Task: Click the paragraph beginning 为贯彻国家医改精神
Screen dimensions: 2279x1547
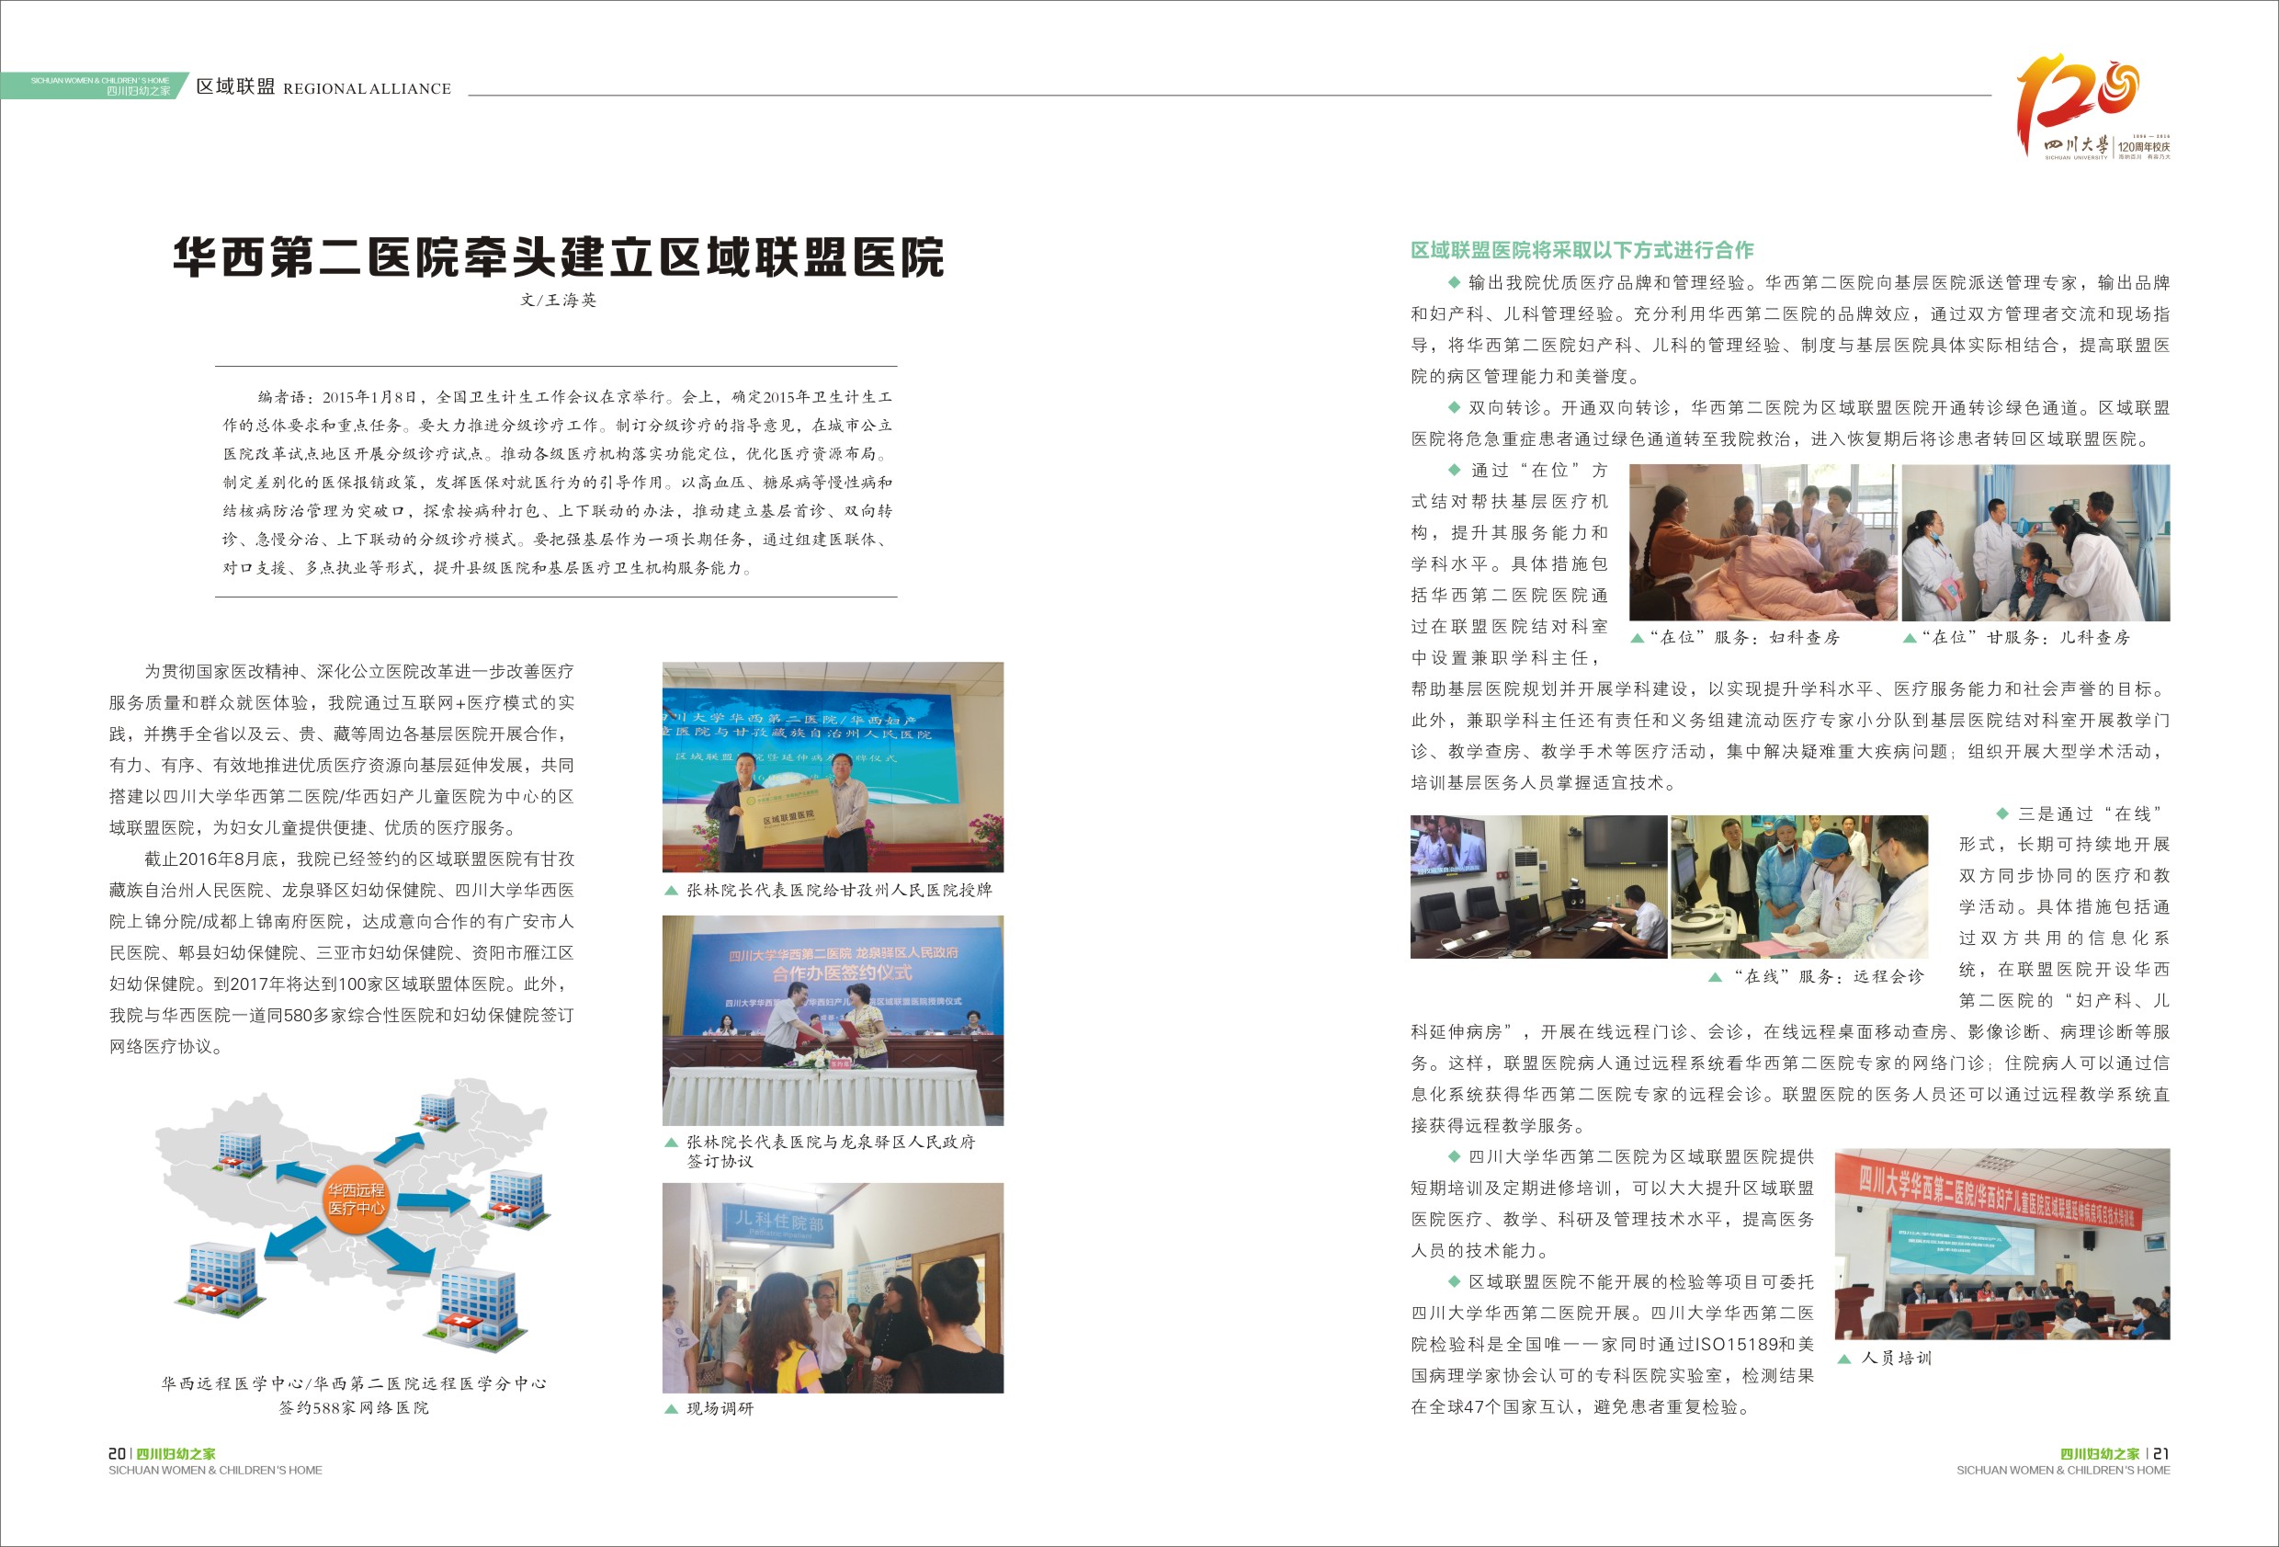Action: pyautogui.click(x=342, y=749)
